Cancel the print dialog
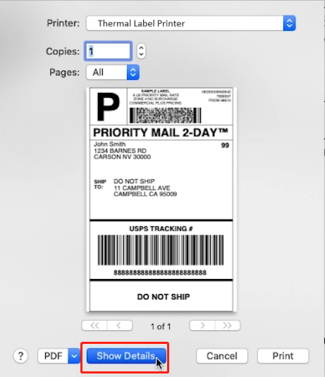The height and width of the screenshot is (377, 325). pos(222,356)
